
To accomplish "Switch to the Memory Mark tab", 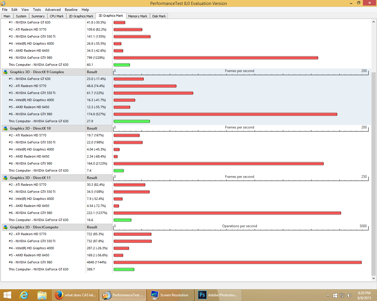I will [x=138, y=16].
